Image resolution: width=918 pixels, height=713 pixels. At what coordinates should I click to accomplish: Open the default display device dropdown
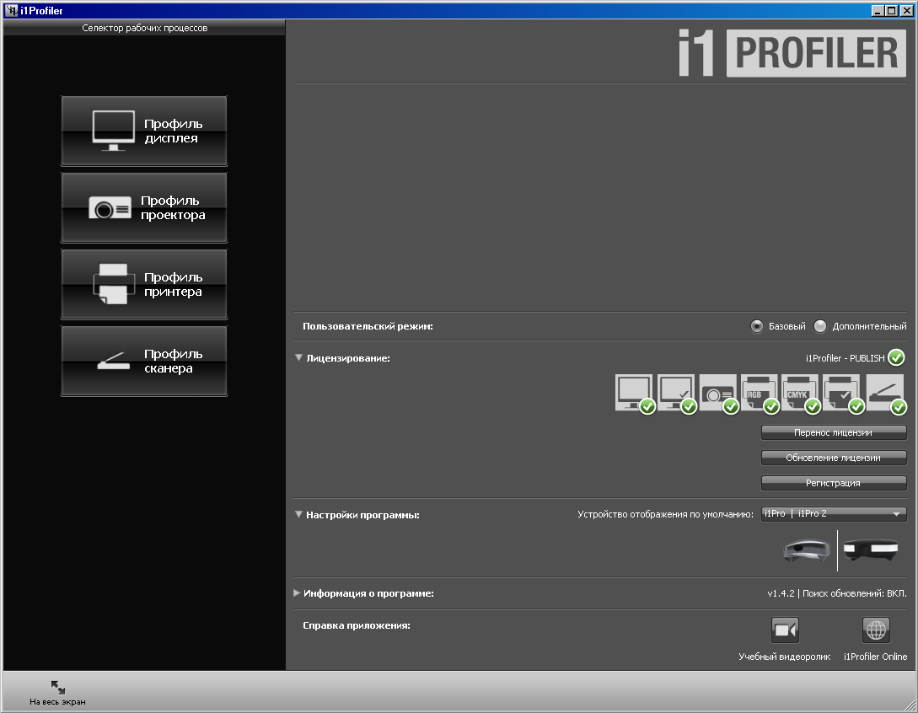pyautogui.click(x=834, y=514)
